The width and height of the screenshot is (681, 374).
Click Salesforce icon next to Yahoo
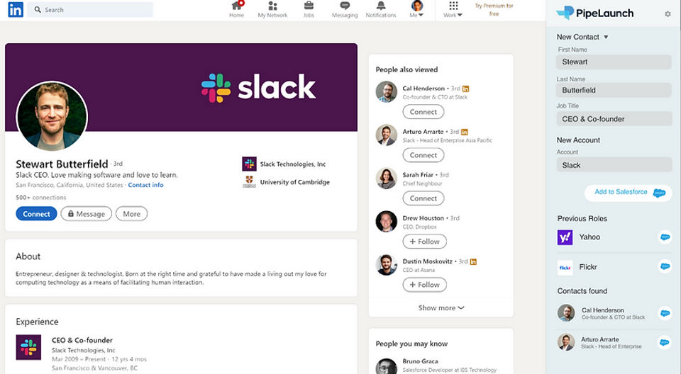(665, 237)
